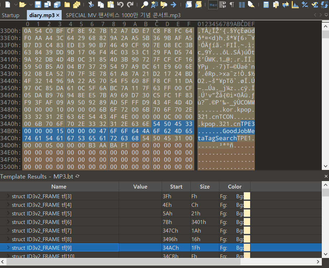The image size is (329, 268).
Task: Click the Checksum sigma icon
Action: pyautogui.click(x=315, y=4)
